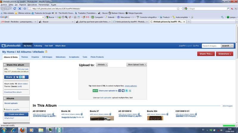Click Find Stuff in Photobucket navigation
The width and height of the screenshot is (238, 133).
click(48, 46)
